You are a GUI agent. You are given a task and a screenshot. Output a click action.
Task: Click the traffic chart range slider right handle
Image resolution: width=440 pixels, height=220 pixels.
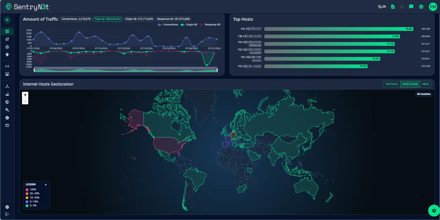coord(217,70)
